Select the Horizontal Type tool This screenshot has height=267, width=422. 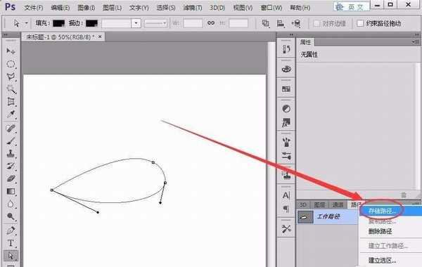pos(11,243)
